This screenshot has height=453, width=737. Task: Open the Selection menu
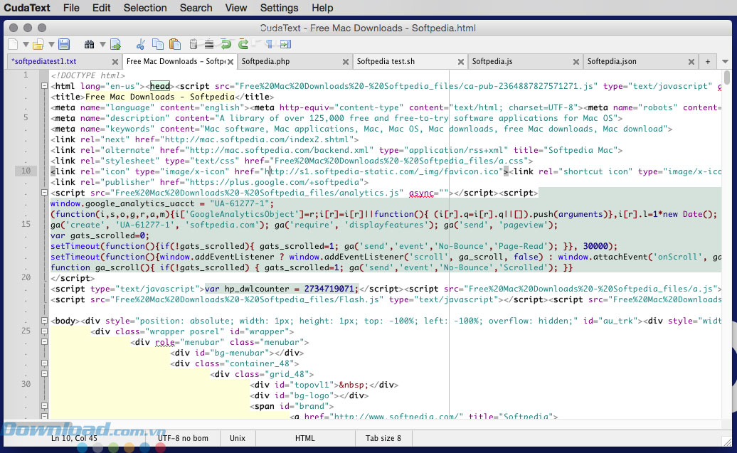145,8
